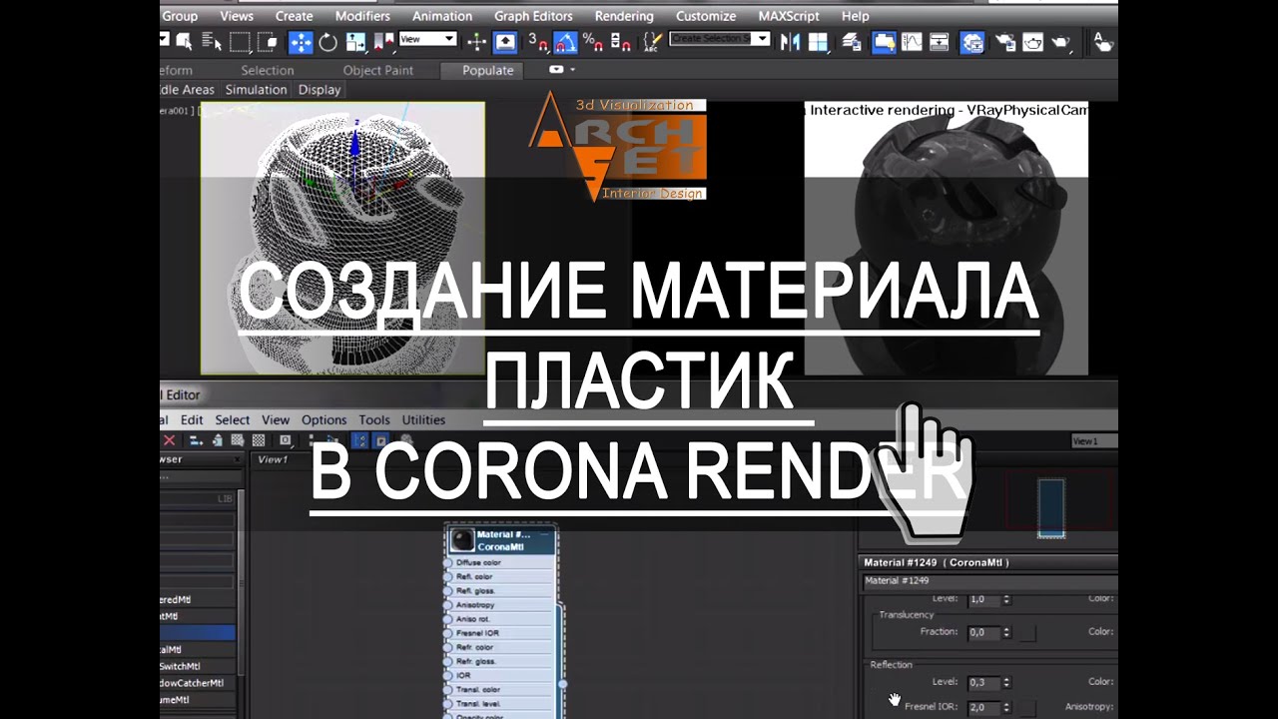Select the Scale transform tool

355,42
